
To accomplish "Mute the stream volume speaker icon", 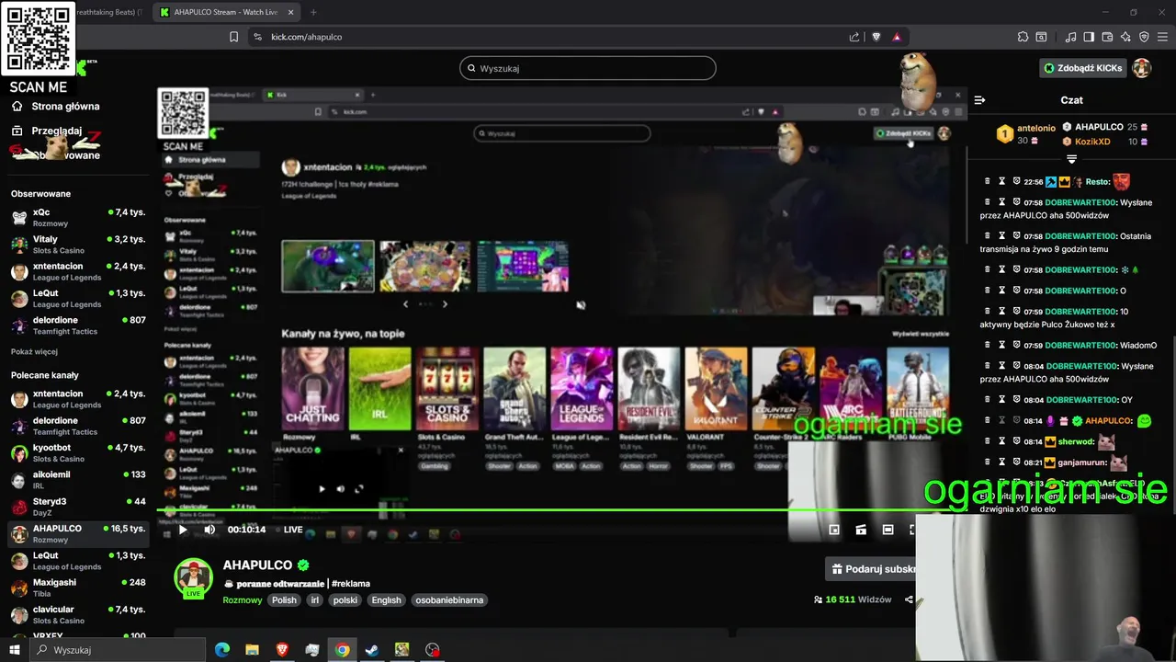I will (209, 530).
